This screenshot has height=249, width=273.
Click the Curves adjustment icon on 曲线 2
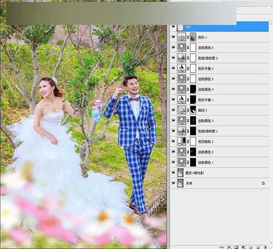pos(182,110)
